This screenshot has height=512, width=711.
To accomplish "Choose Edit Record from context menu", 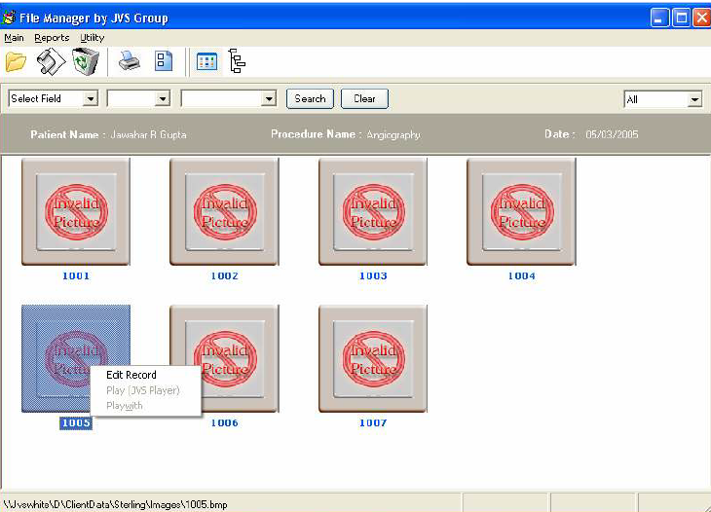I will point(131,375).
